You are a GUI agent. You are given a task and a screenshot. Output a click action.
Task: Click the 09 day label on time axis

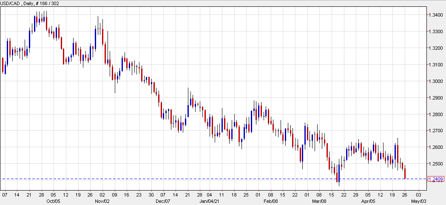115,195
